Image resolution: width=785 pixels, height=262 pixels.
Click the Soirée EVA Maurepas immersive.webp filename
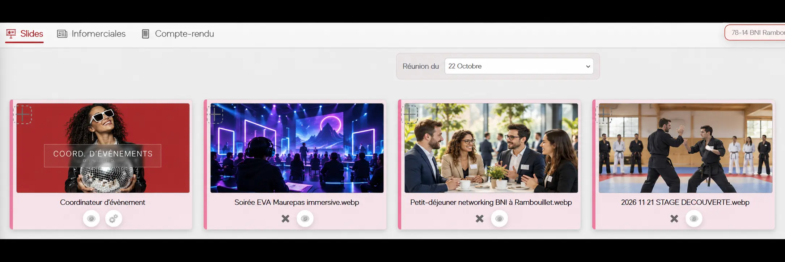pos(297,202)
